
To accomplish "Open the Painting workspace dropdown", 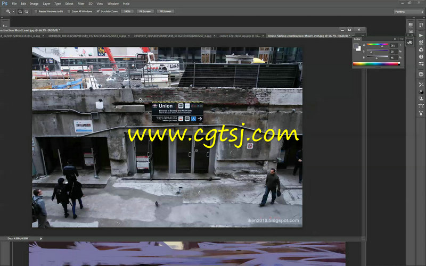I will (408, 12).
